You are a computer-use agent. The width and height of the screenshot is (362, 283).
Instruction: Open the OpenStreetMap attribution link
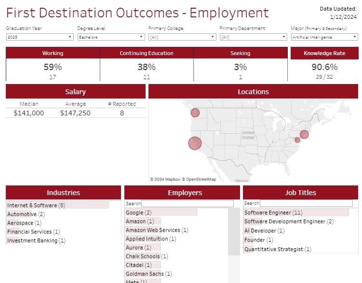click(x=199, y=179)
